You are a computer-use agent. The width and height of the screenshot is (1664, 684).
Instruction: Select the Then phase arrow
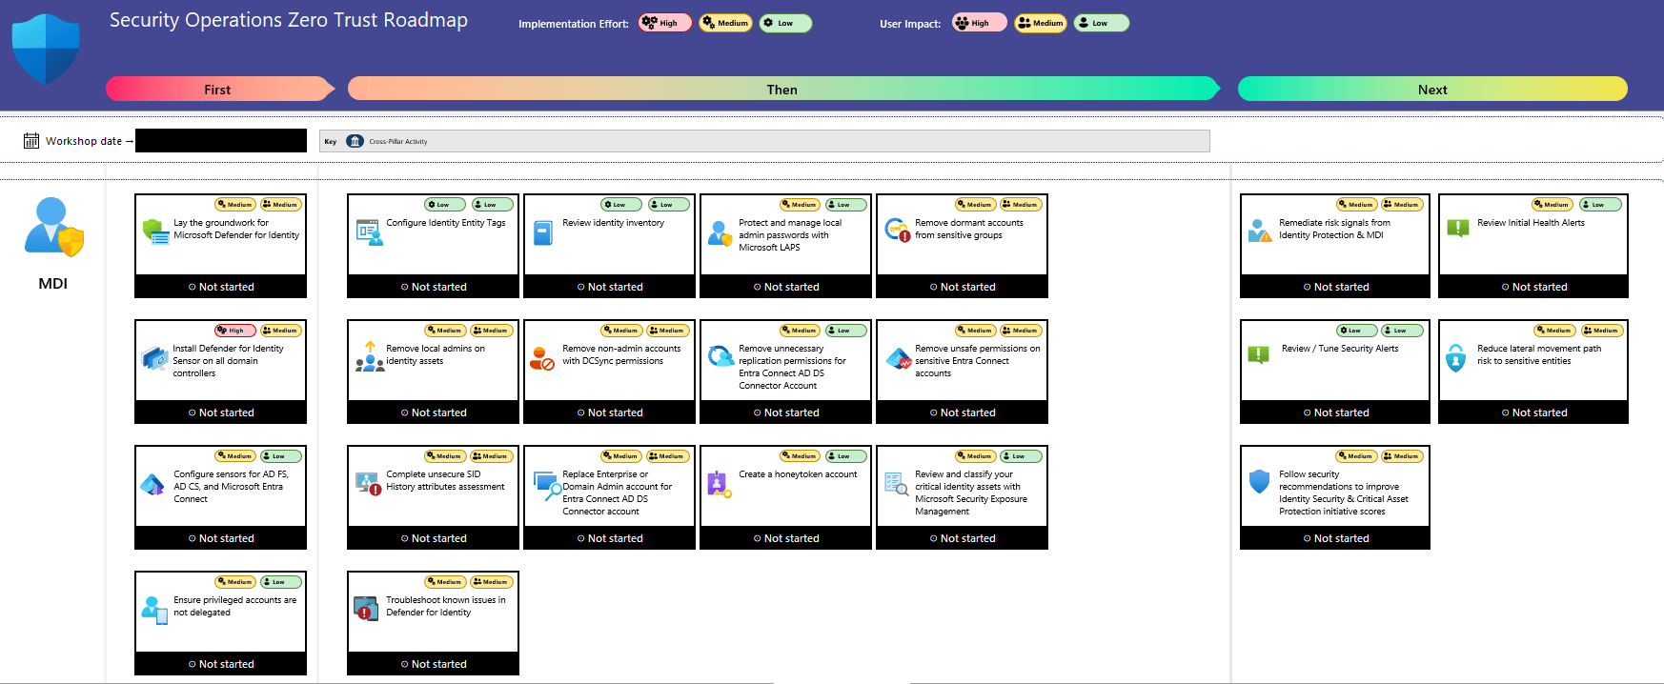click(x=784, y=89)
